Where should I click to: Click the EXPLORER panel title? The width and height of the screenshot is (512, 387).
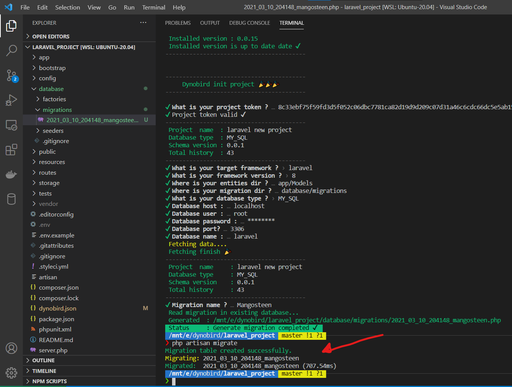tap(44, 23)
